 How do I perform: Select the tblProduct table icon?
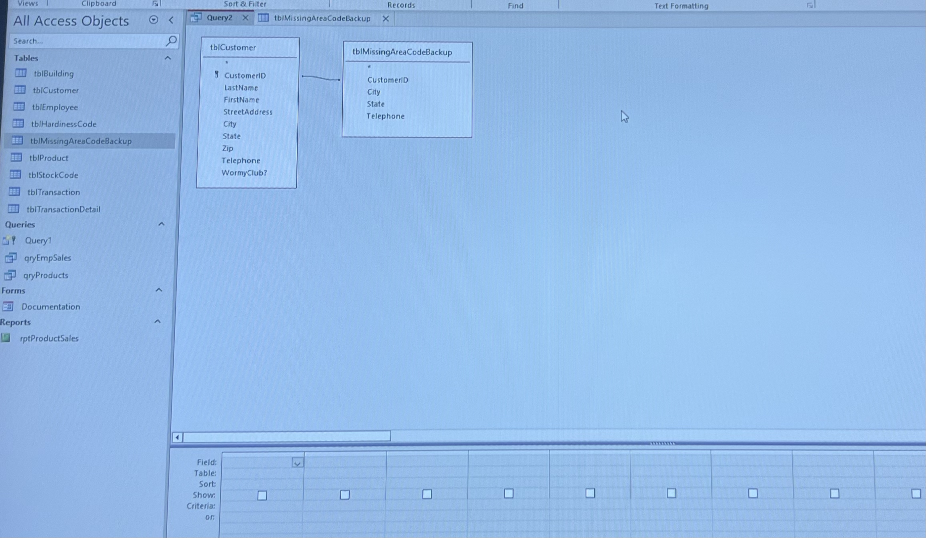tap(16, 158)
